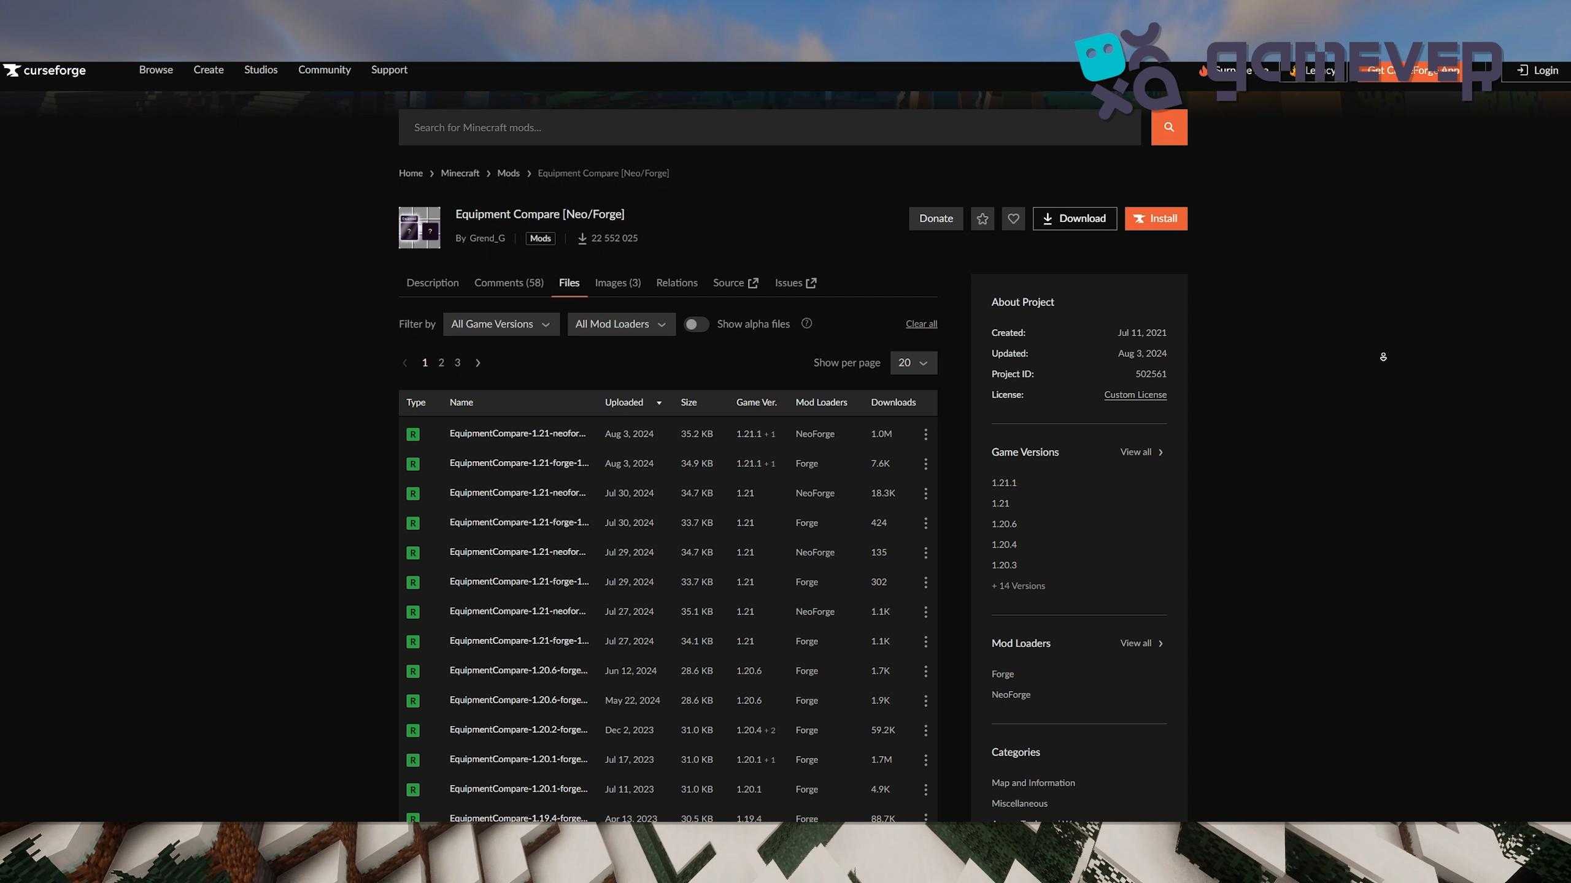1571x883 pixels.
Task: Click Minecraft breadcrumb link
Action: point(460,174)
